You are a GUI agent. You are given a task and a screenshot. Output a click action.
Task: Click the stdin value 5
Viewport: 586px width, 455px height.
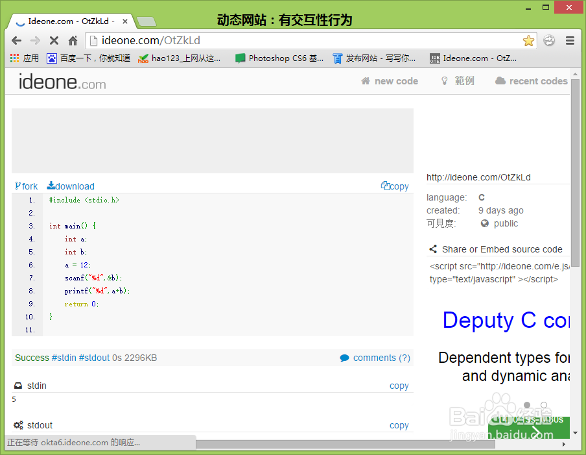14,399
